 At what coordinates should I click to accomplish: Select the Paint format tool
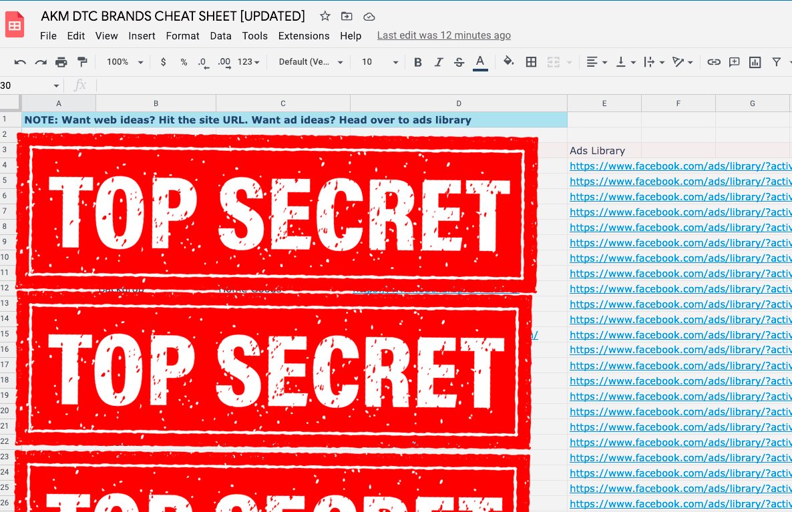click(82, 62)
